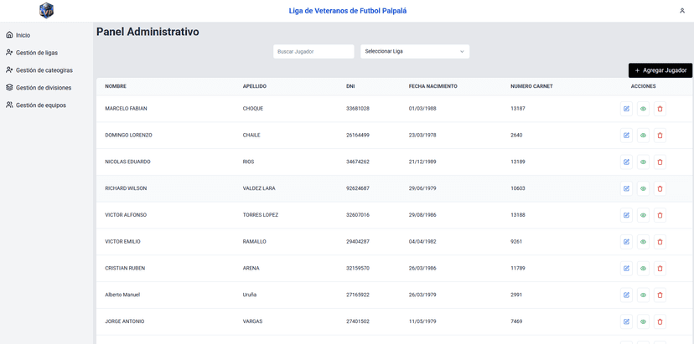
Task: Click the Liga de Veteranos title link
Action: (347, 11)
